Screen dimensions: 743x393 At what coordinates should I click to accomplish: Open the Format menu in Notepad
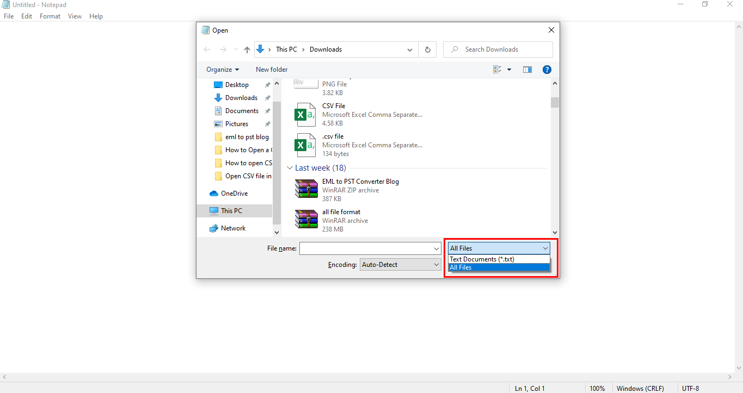[x=50, y=16]
